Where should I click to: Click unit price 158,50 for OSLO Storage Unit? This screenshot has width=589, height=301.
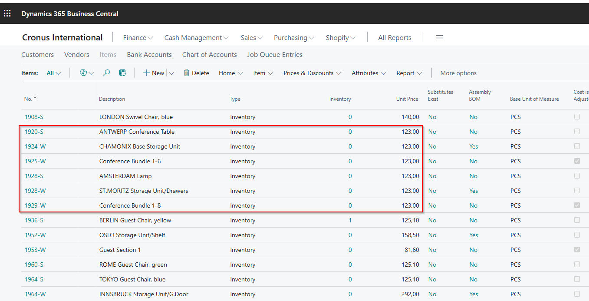[410, 235]
